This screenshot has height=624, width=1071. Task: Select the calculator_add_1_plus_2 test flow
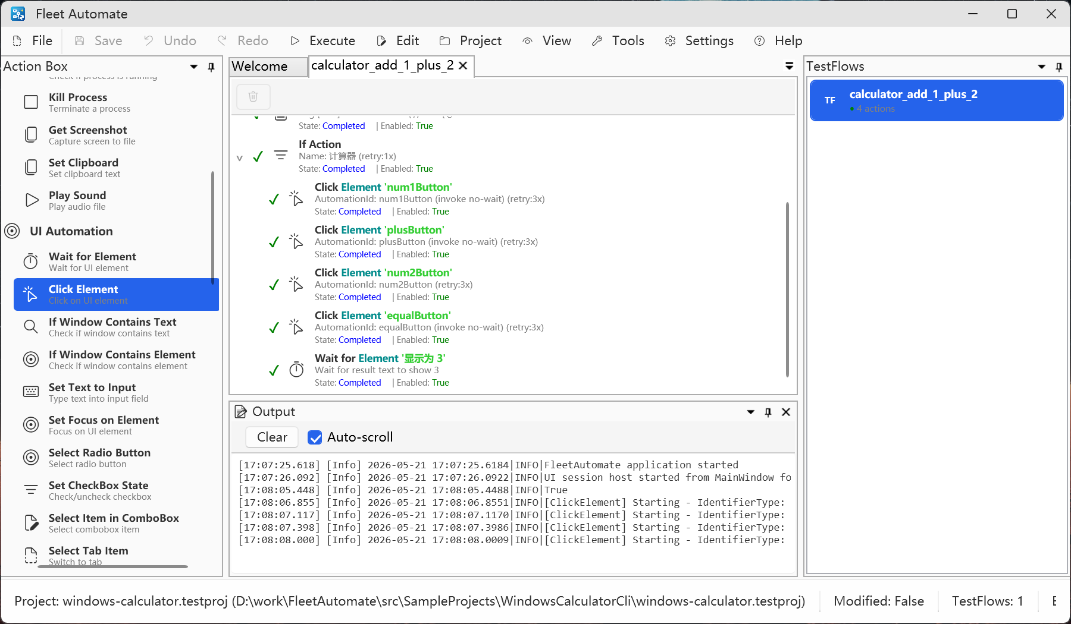(937, 100)
